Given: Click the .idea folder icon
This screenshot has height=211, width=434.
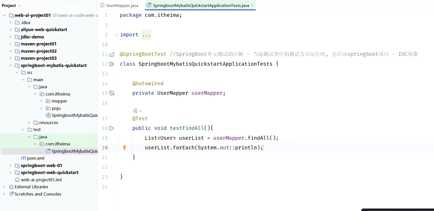Looking at the screenshot, I should (17, 22).
